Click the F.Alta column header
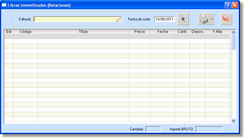The height and width of the screenshot is (138, 244). coord(217,32)
